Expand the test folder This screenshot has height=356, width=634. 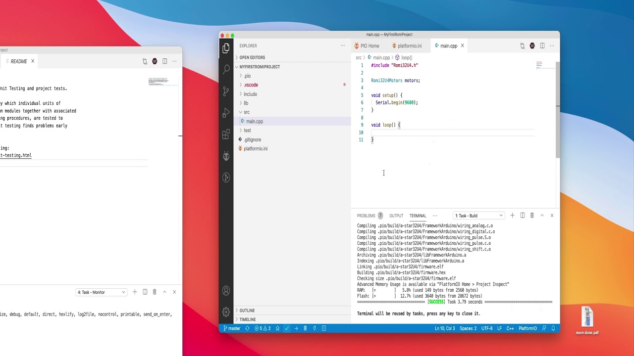click(247, 131)
